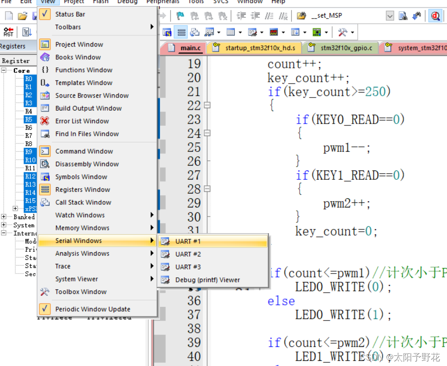Screen dimensions: 447x366
Task: Toggle Periodic Window Update option
Action: point(45,309)
